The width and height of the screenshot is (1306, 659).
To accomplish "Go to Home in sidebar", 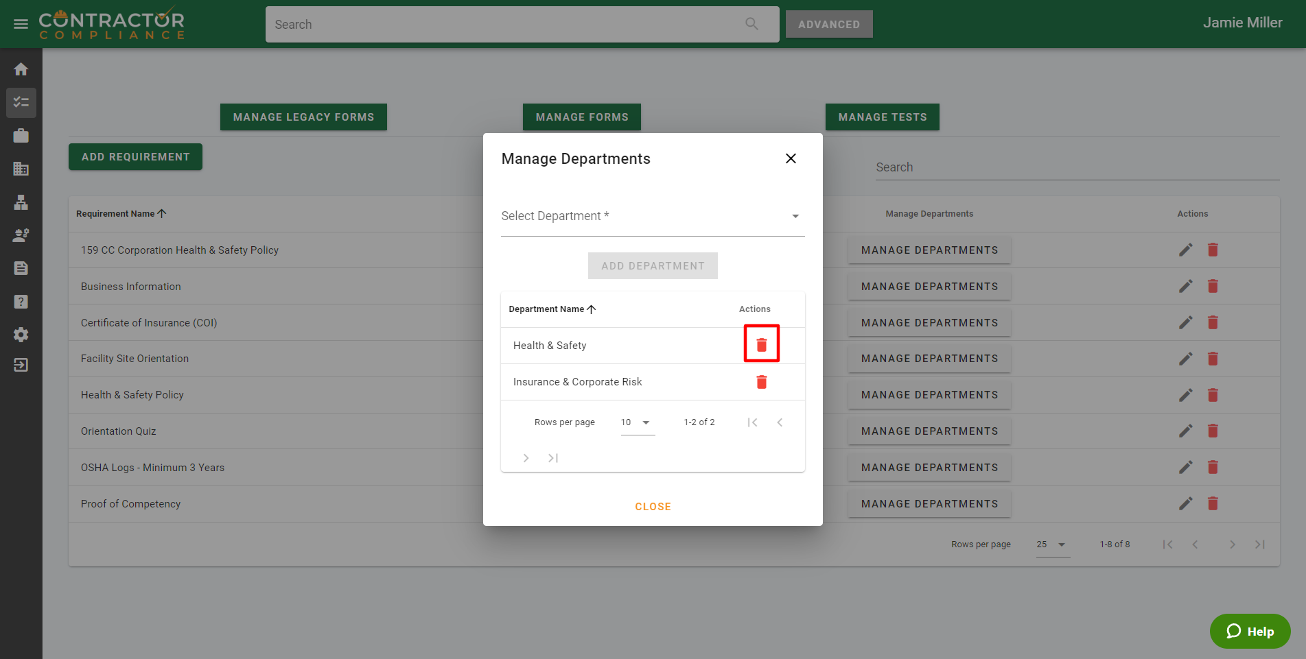I will pyautogui.click(x=21, y=69).
